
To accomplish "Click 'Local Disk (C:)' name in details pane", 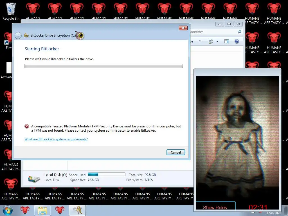I will [56, 175].
